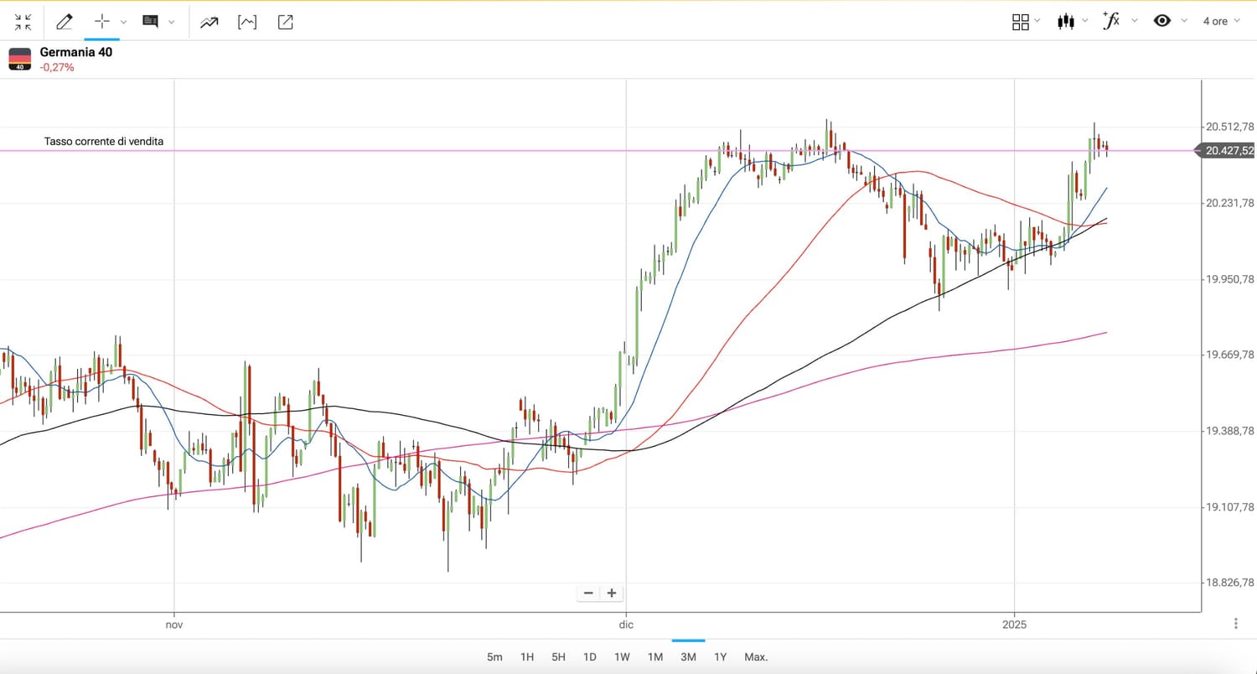Activate the crosshair cursor tool
The image size is (1257, 674).
pos(102,22)
